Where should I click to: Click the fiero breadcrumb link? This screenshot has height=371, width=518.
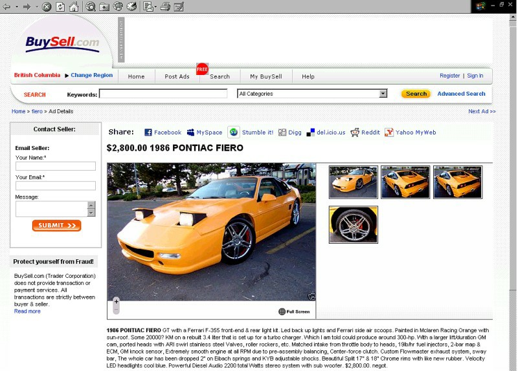coord(37,111)
